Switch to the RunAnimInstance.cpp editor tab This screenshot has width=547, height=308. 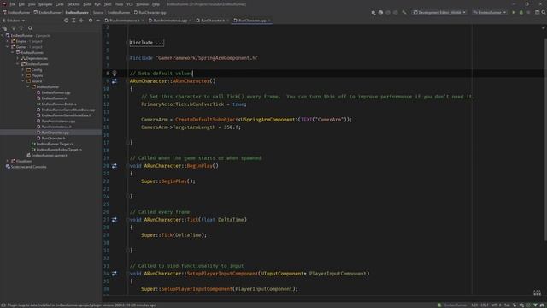pos(170,21)
